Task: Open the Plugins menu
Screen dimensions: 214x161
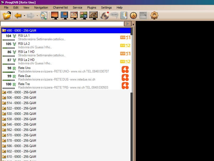Action: [x=91, y=8]
